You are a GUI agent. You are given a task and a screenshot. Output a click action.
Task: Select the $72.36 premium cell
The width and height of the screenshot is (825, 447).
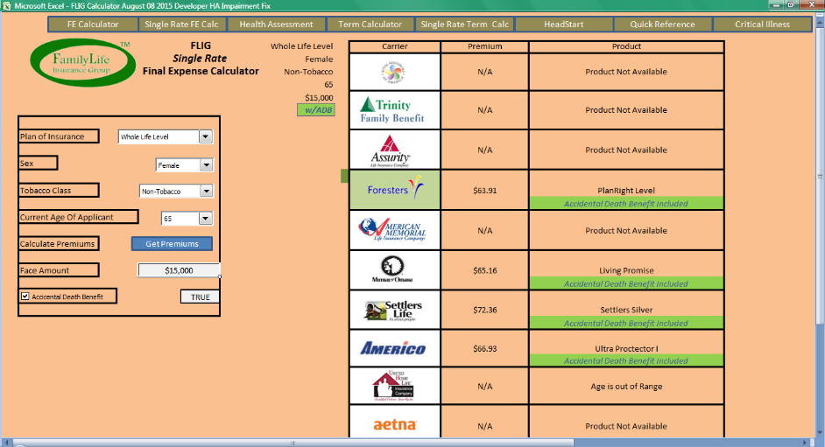point(484,310)
